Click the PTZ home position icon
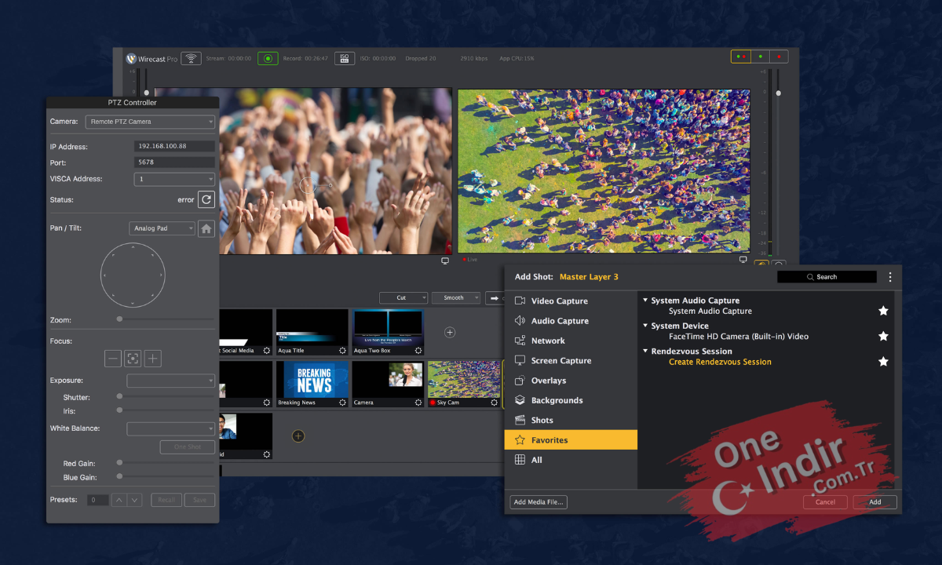Image resolution: width=942 pixels, height=565 pixels. click(206, 228)
